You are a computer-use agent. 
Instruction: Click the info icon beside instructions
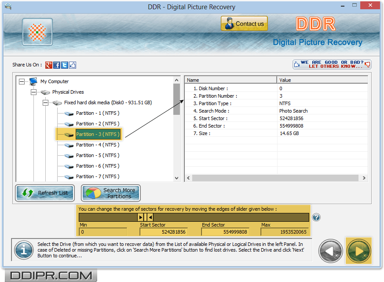click(x=23, y=250)
